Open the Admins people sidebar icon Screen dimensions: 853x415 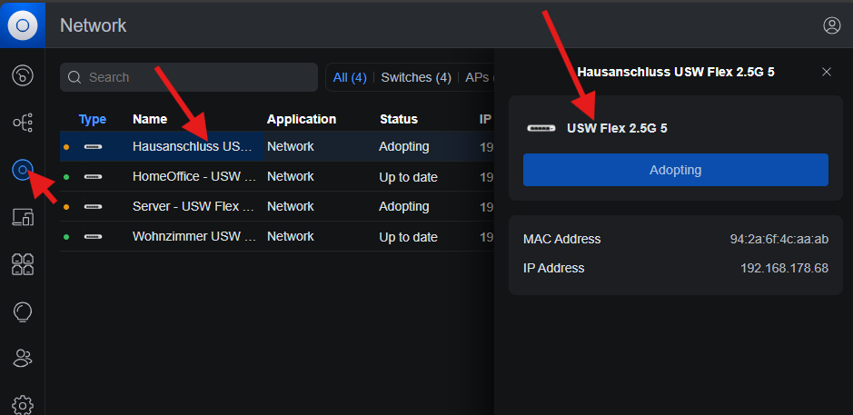coord(23,358)
